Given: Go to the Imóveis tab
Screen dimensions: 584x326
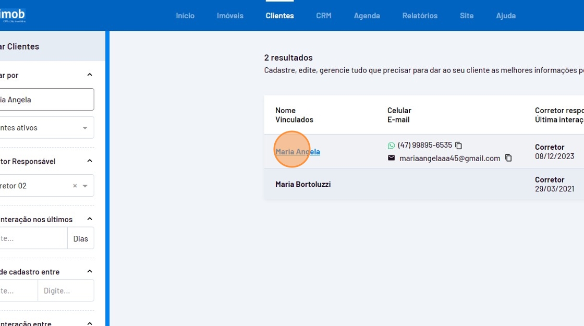Looking at the screenshot, I should point(230,16).
